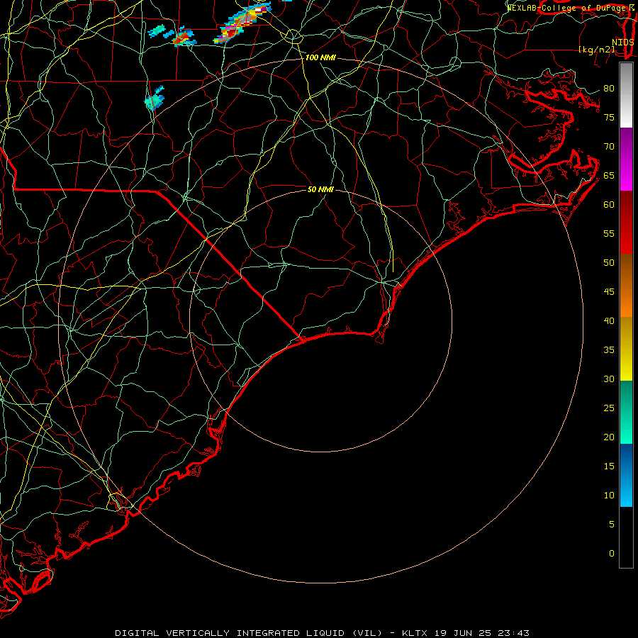The width and height of the screenshot is (638, 638).
Task: Click the 65 value on the color scale
Action: 609,176
